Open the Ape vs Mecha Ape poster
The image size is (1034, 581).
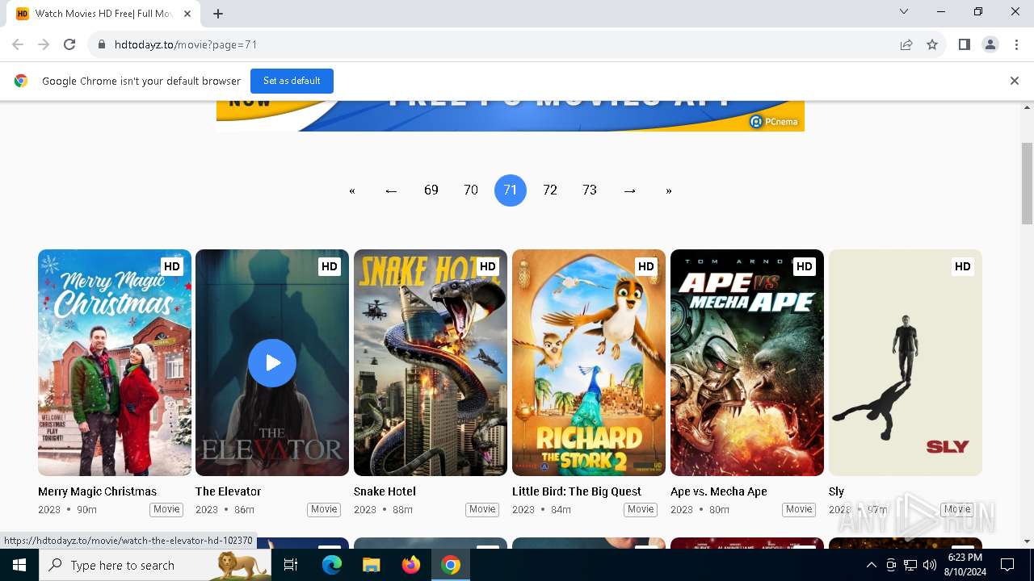pyautogui.click(x=747, y=362)
